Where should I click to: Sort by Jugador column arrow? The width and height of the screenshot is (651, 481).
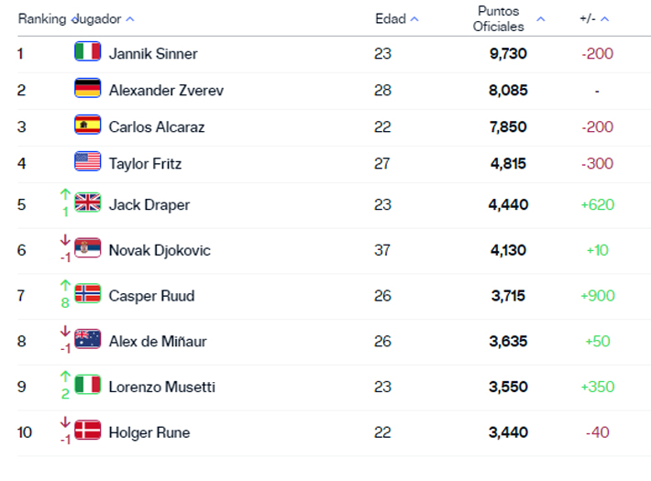coord(129,19)
